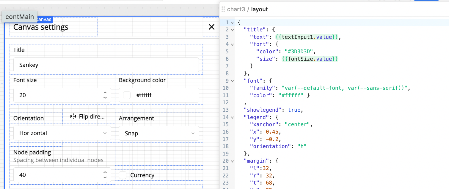Screen dimensions: 449x189
Task: Click the Node padding stepper arrows
Action: tap(105, 175)
